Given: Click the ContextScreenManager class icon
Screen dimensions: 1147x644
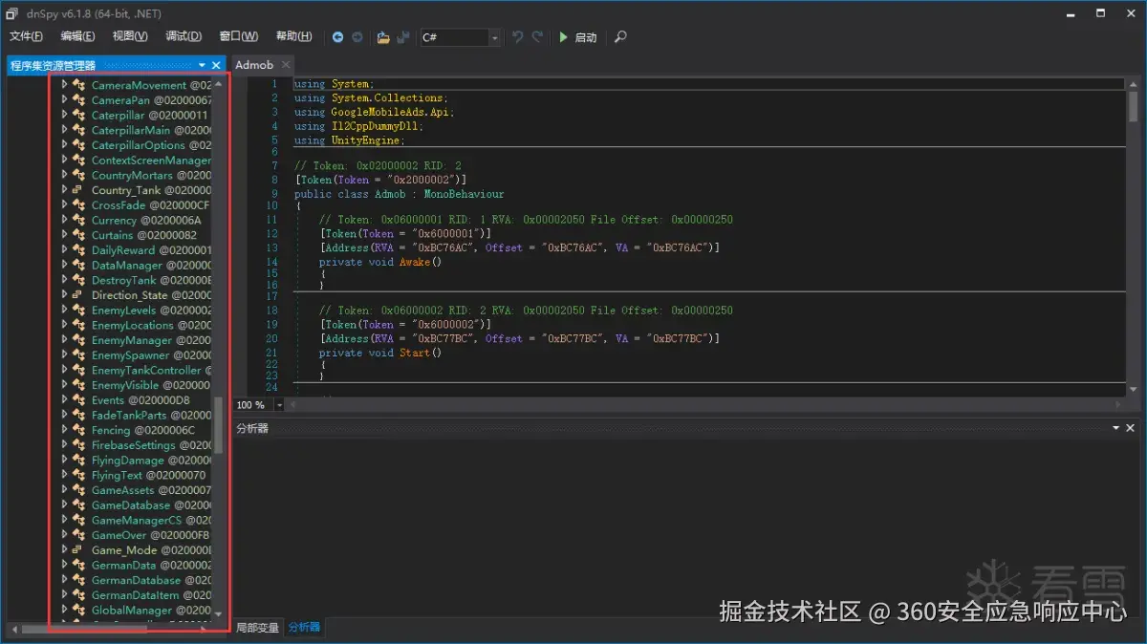Looking at the screenshot, I should (x=79, y=160).
